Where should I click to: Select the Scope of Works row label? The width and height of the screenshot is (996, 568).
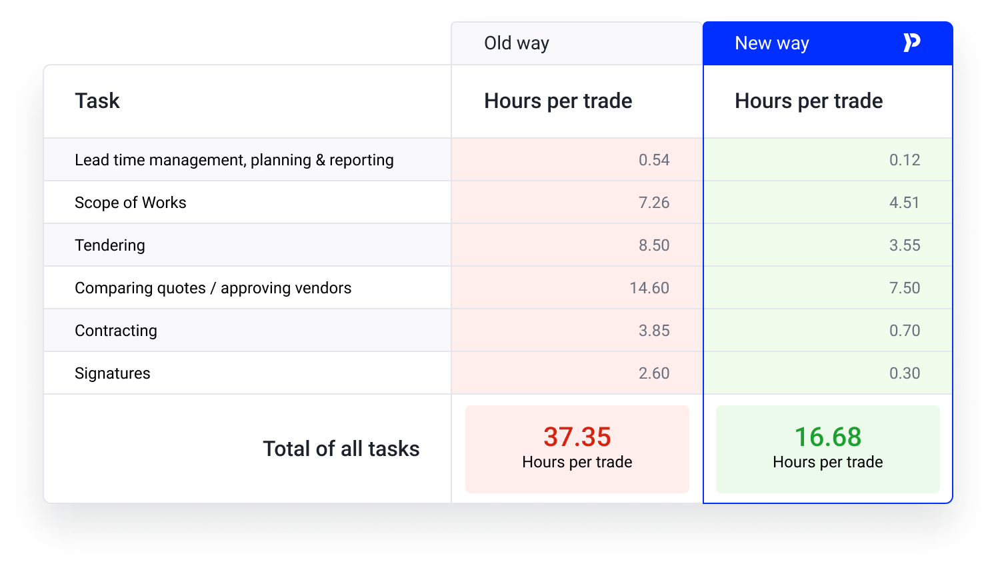(x=131, y=203)
